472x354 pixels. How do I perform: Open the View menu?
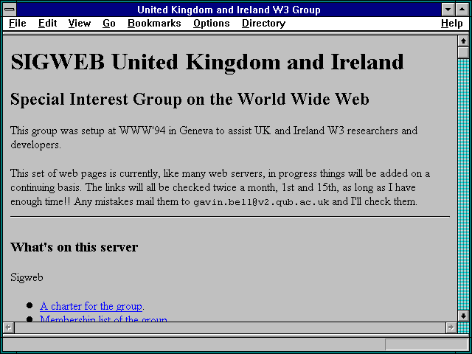(x=80, y=23)
